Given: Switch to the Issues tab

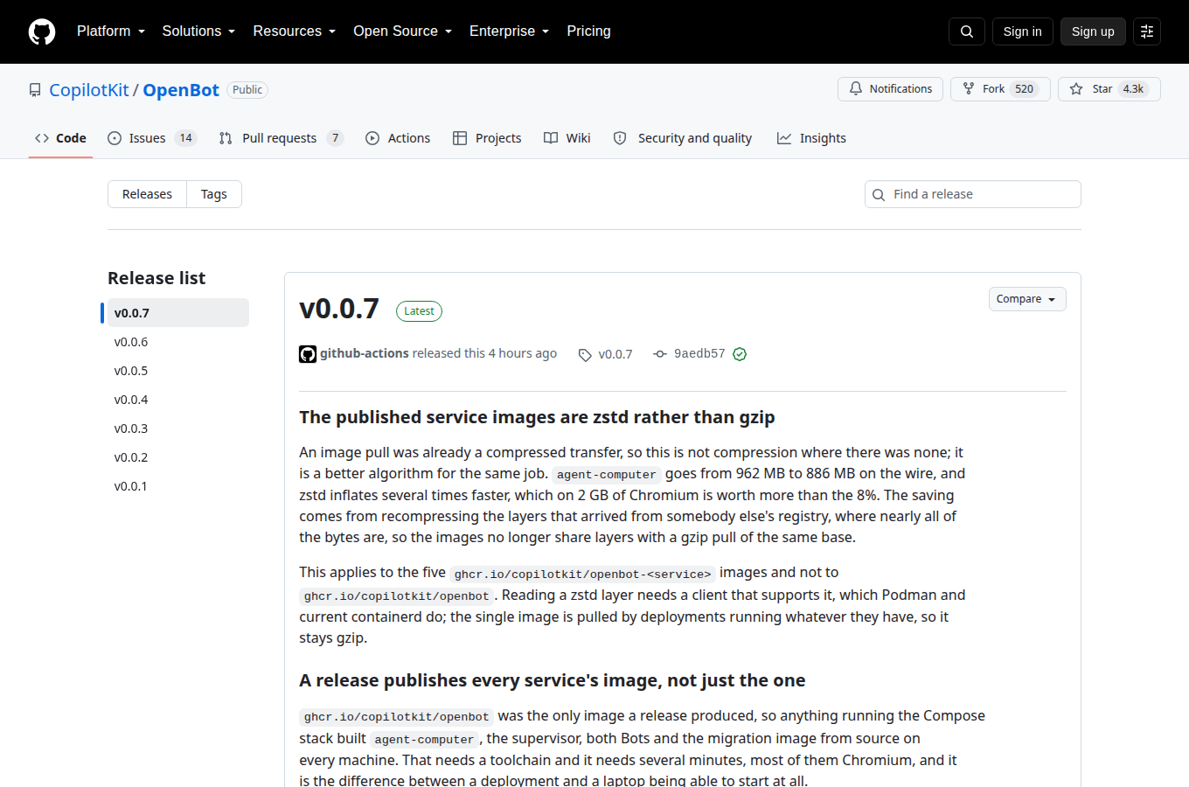Looking at the screenshot, I should coord(152,138).
